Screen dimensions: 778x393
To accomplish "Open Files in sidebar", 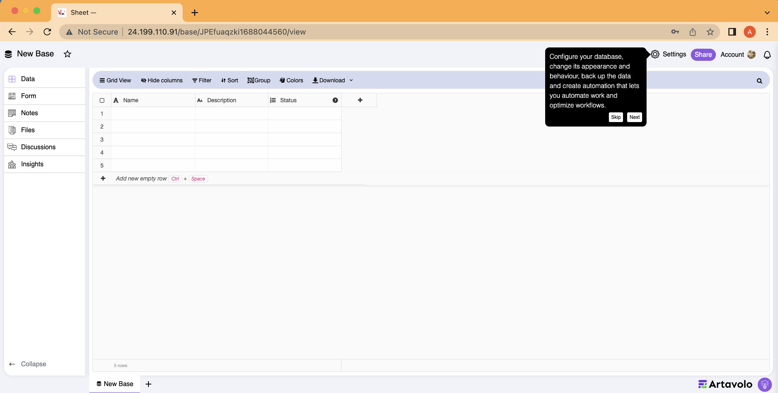I will [45, 130].
